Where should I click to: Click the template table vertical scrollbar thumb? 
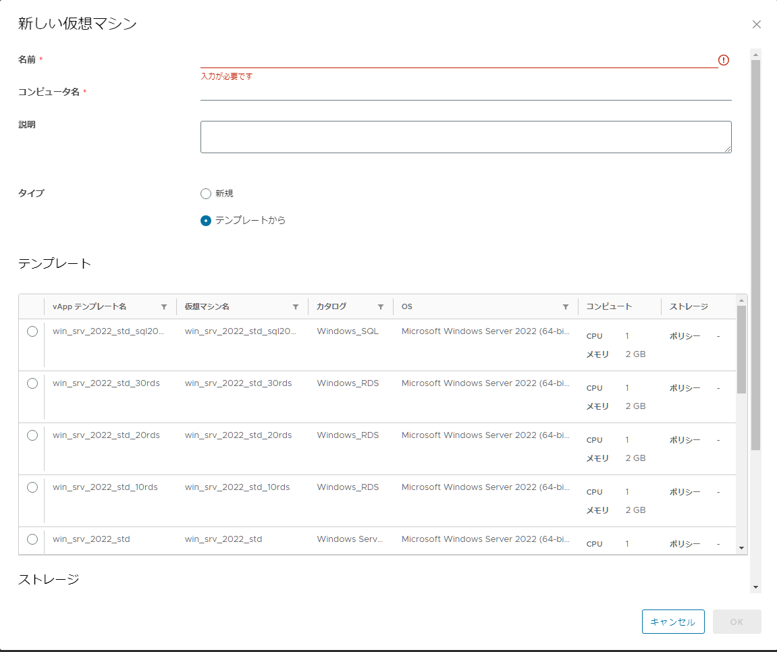[x=741, y=350]
